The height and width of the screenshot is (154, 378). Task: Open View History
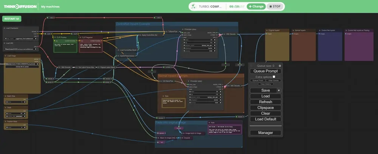[x=265, y=84]
